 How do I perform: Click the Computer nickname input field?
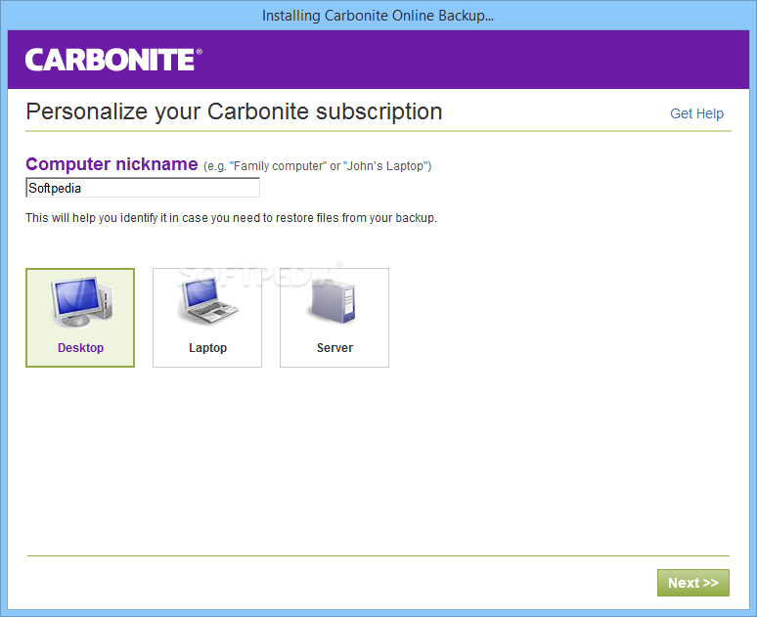[143, 188]
